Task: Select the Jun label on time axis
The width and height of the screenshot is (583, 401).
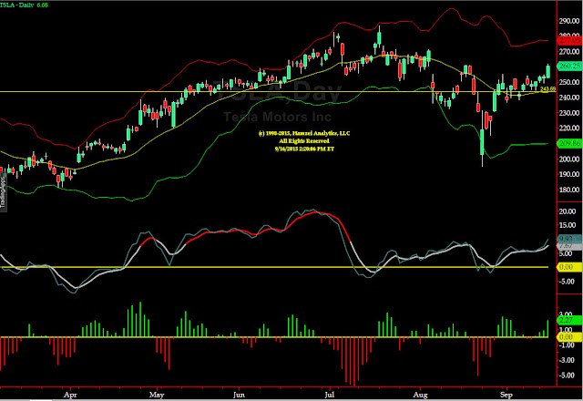Action: click(239, 395)
